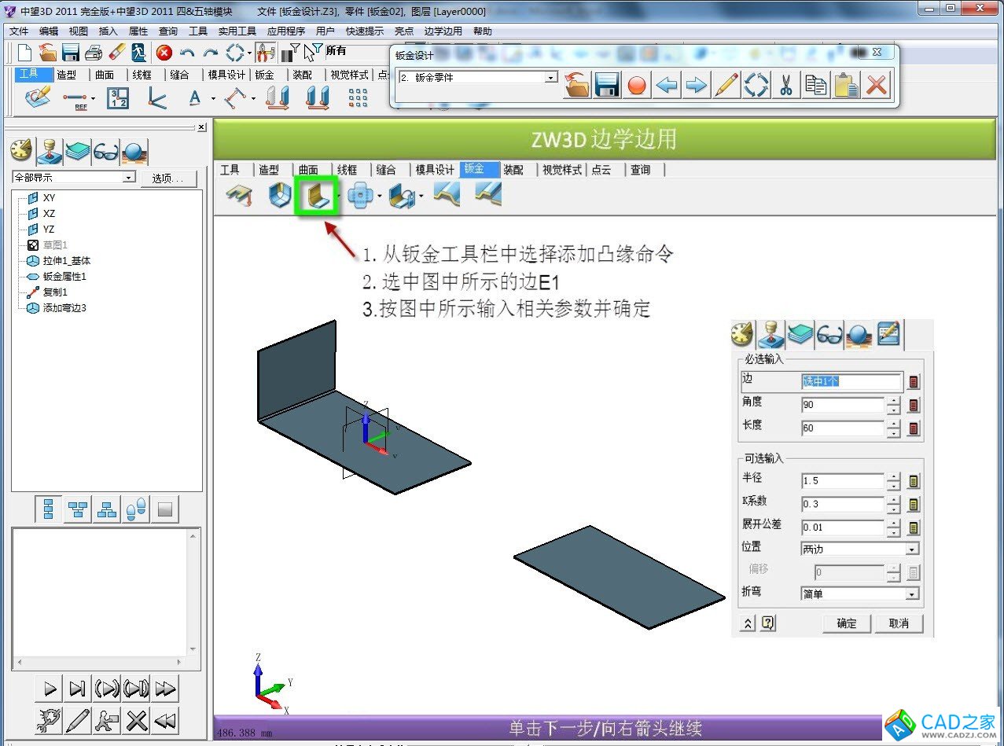
Task: Click the Regenerate circular arrows icon
Action: point(235,53)
